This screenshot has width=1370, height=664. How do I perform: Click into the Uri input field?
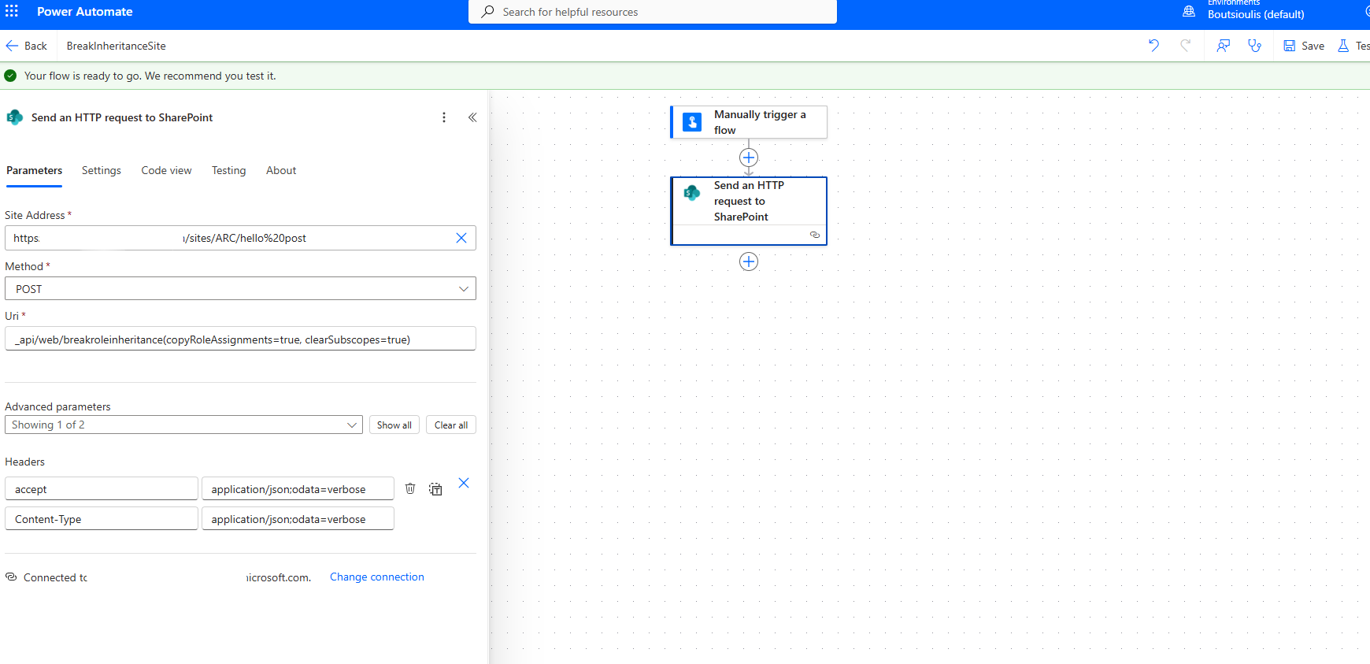tap(240, 339)
